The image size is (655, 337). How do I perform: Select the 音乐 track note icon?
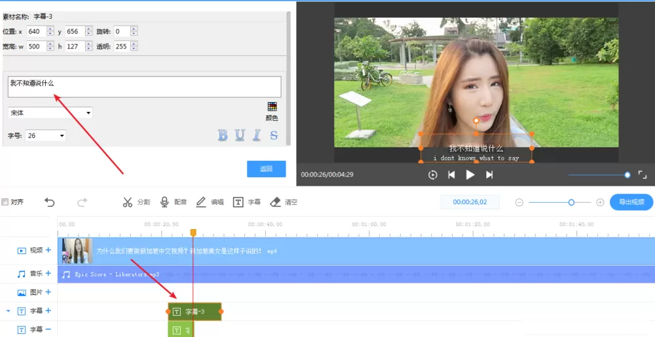pyautogui.click(x=22, y=274)
